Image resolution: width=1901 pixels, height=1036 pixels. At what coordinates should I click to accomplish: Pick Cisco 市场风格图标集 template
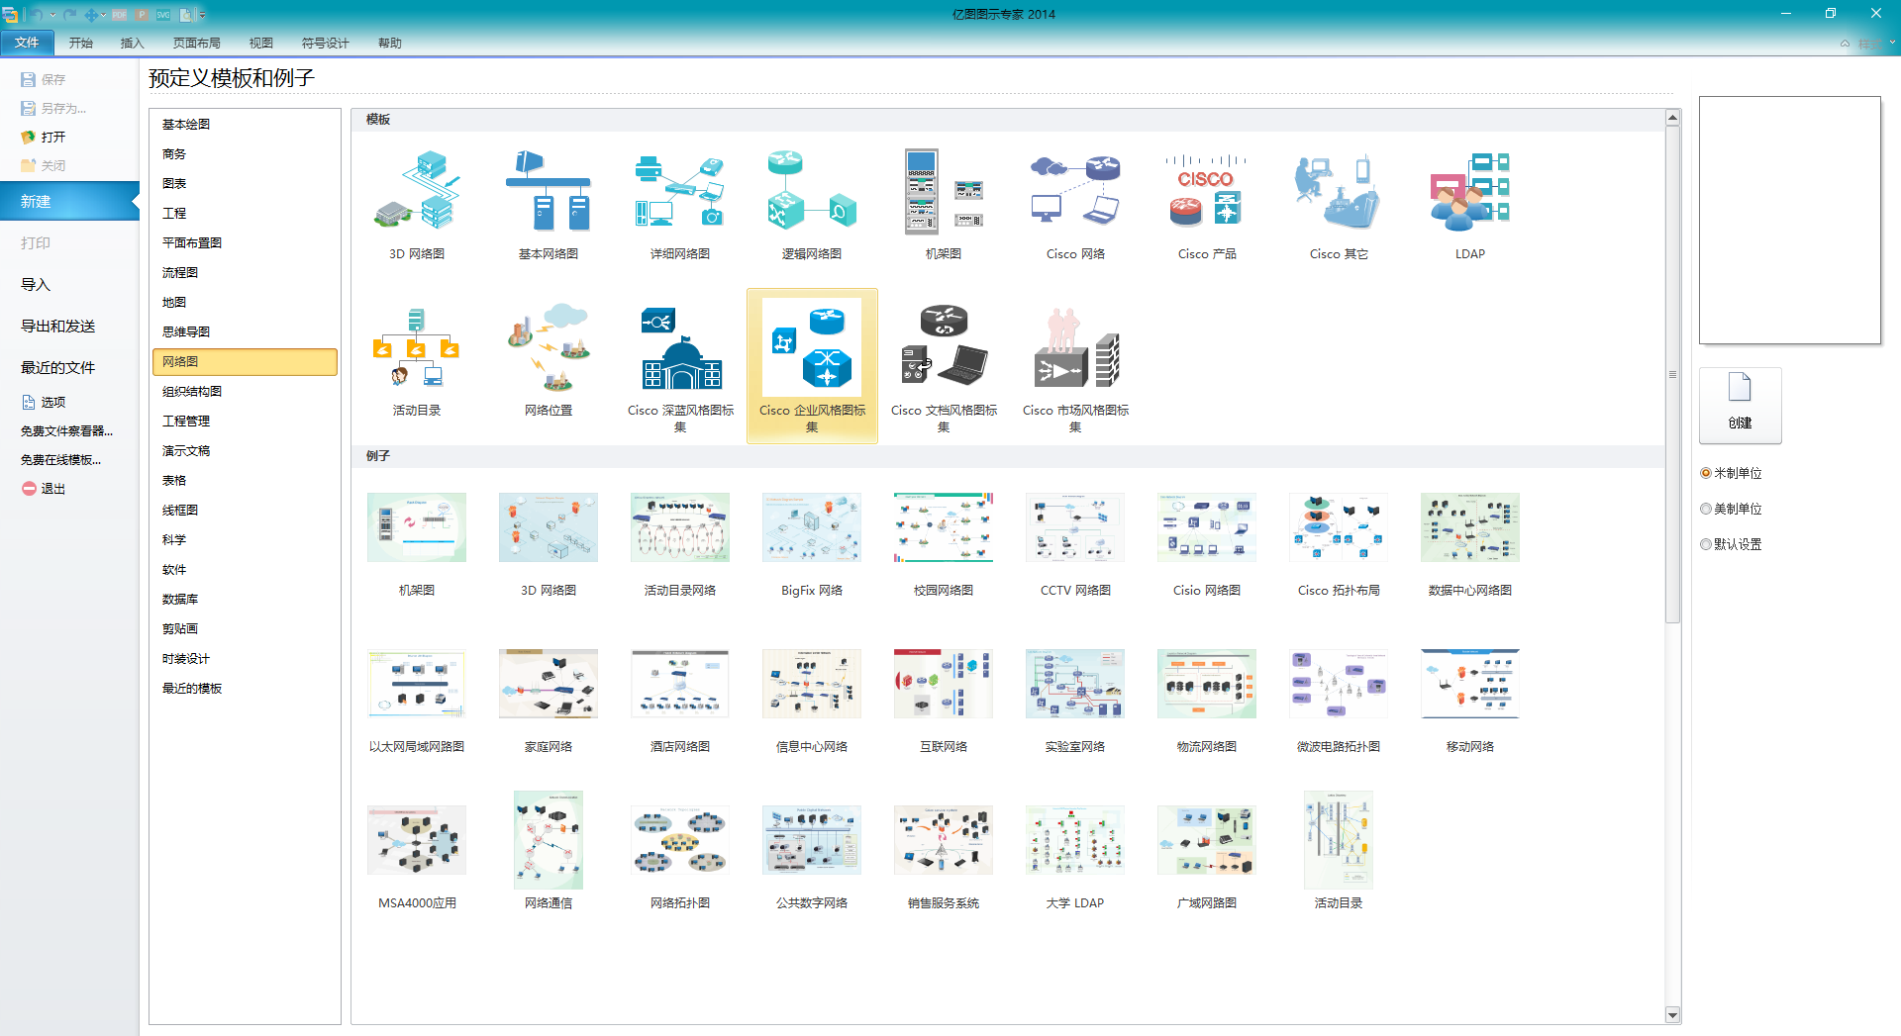[1074, 368]
